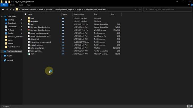Select the '53,099 KB' size cell
This screenshot has width=193, height=108.
point(117,48)
